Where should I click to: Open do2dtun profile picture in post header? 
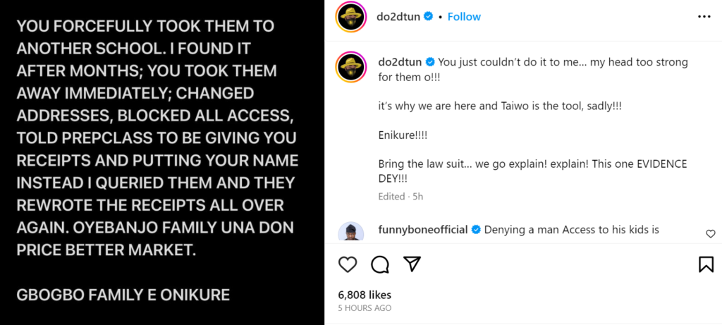click(x=350, y=17)
